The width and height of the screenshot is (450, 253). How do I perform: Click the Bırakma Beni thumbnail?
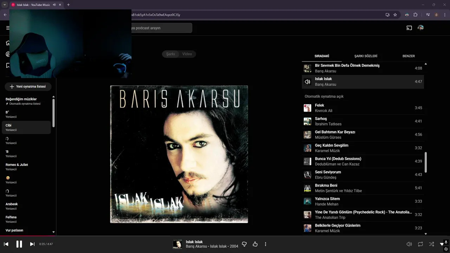pos(308,188)
